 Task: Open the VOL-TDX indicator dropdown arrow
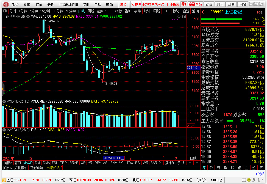pos(4,101)
